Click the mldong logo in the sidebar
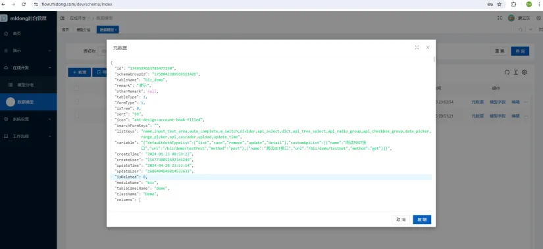The image size is (543, 249). click(x=3, y=18)
